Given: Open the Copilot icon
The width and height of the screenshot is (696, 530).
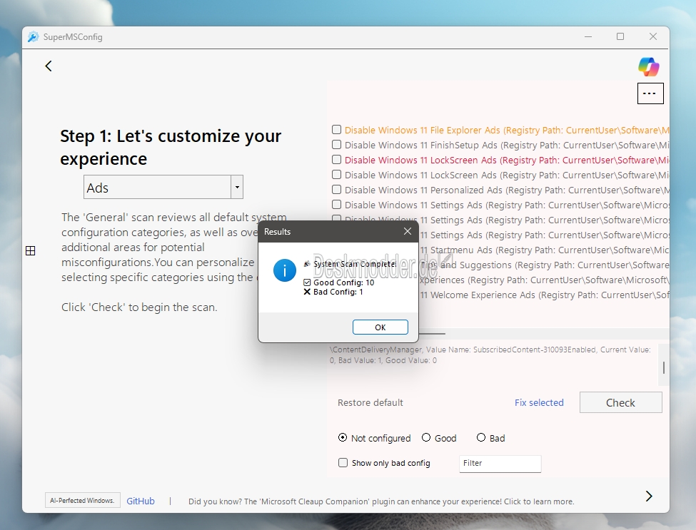Looking at the screenshot, I should click(648, 67).
